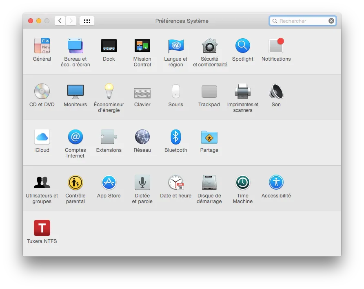
Task: Open iCloud settings
Action: (x=42, y=137)
